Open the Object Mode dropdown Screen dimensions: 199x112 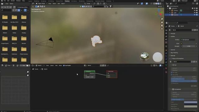click(x=41, y=3)
